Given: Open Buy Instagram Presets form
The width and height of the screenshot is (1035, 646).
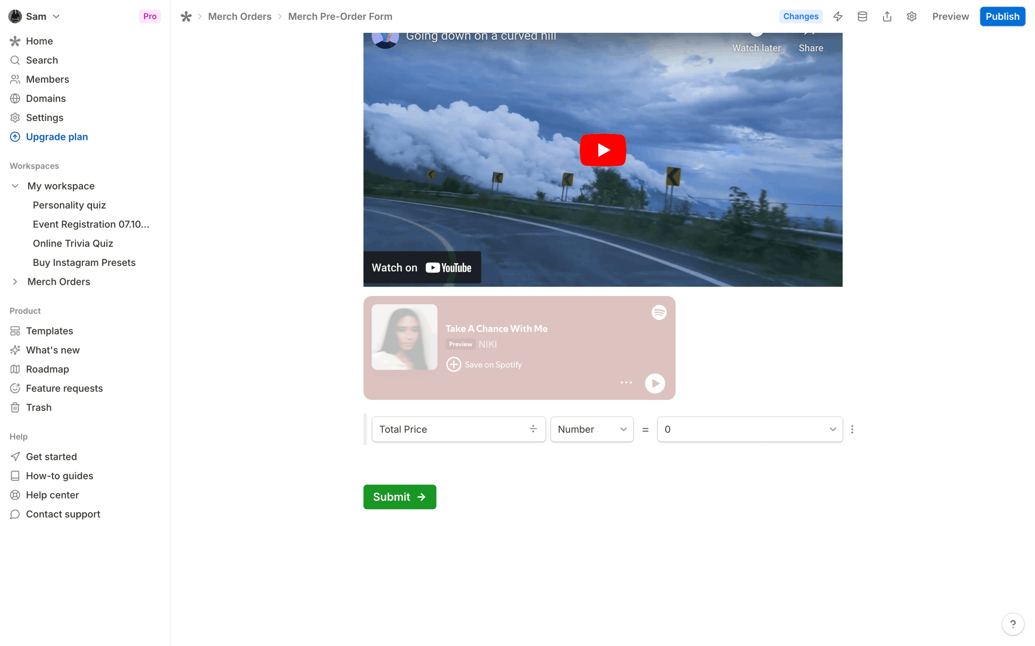Looking at the screenshot, I should 84,263.
